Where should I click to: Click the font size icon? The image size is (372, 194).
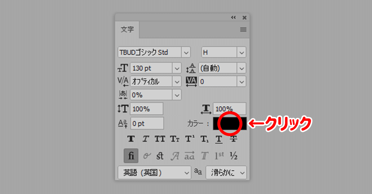(123, 68)
